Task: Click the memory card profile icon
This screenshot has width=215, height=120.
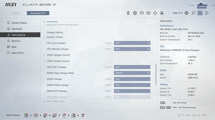Action: click(148, 13)
